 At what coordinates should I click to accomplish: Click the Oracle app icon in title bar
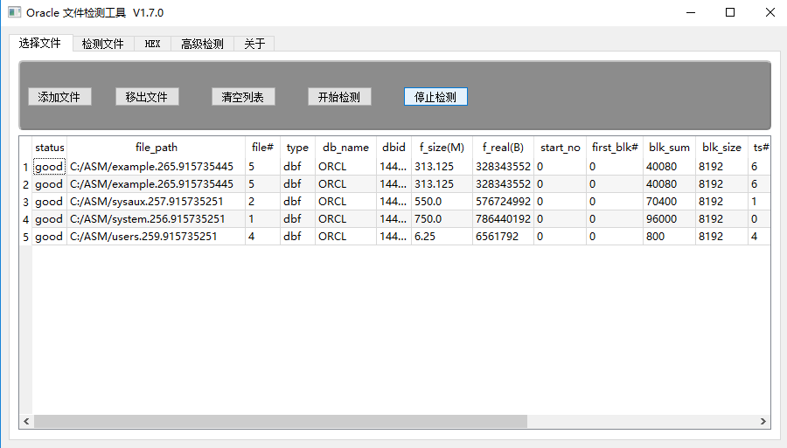tap(14, 13)
